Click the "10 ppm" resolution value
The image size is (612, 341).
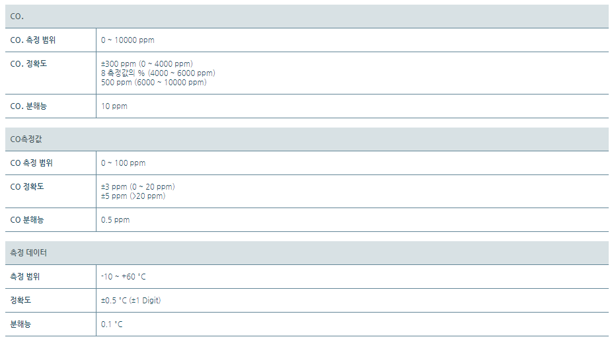pyautogui.click(x=114, y=106)
